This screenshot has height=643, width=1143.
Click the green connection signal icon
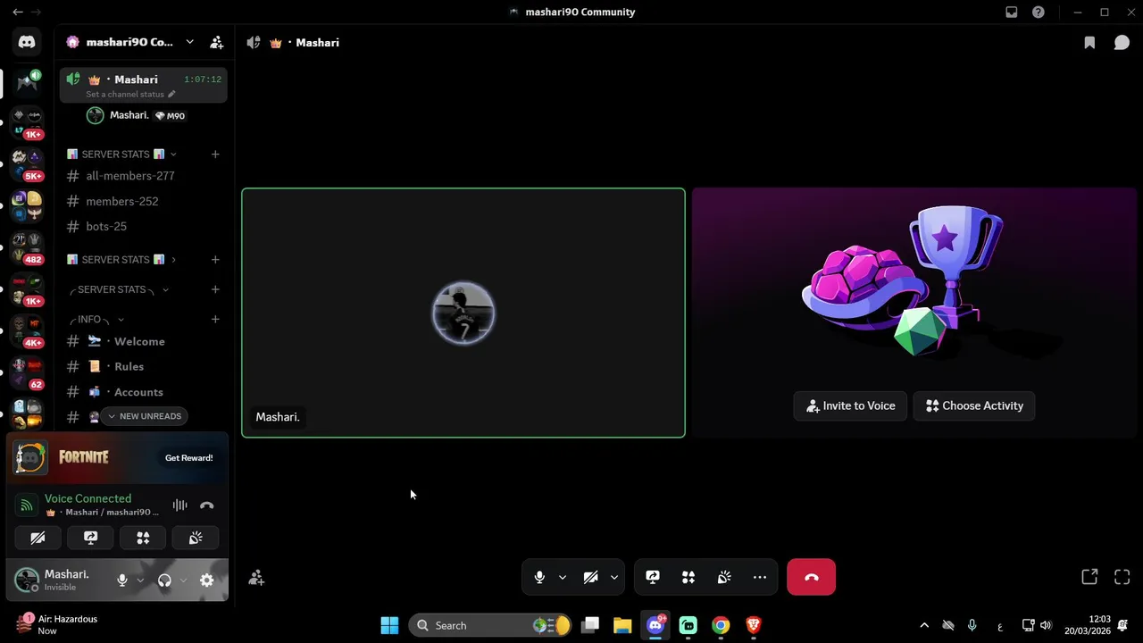[27, 505]
